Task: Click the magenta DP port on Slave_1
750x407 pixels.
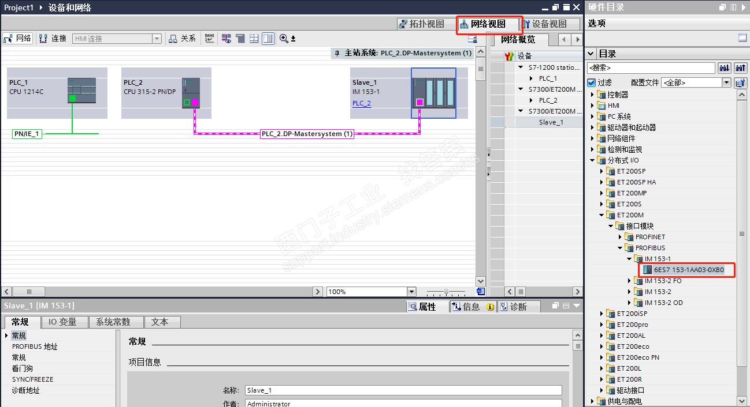Action: pos(419,102)
